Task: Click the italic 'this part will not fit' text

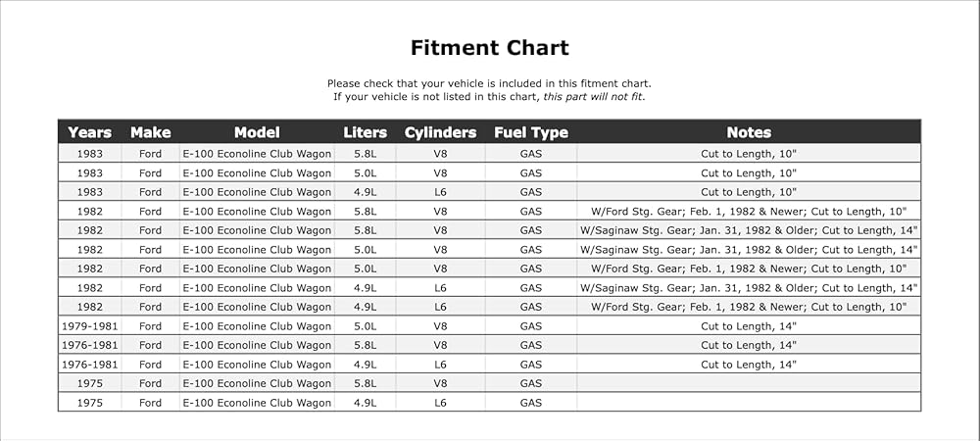Action: click(x=593, y=97)
